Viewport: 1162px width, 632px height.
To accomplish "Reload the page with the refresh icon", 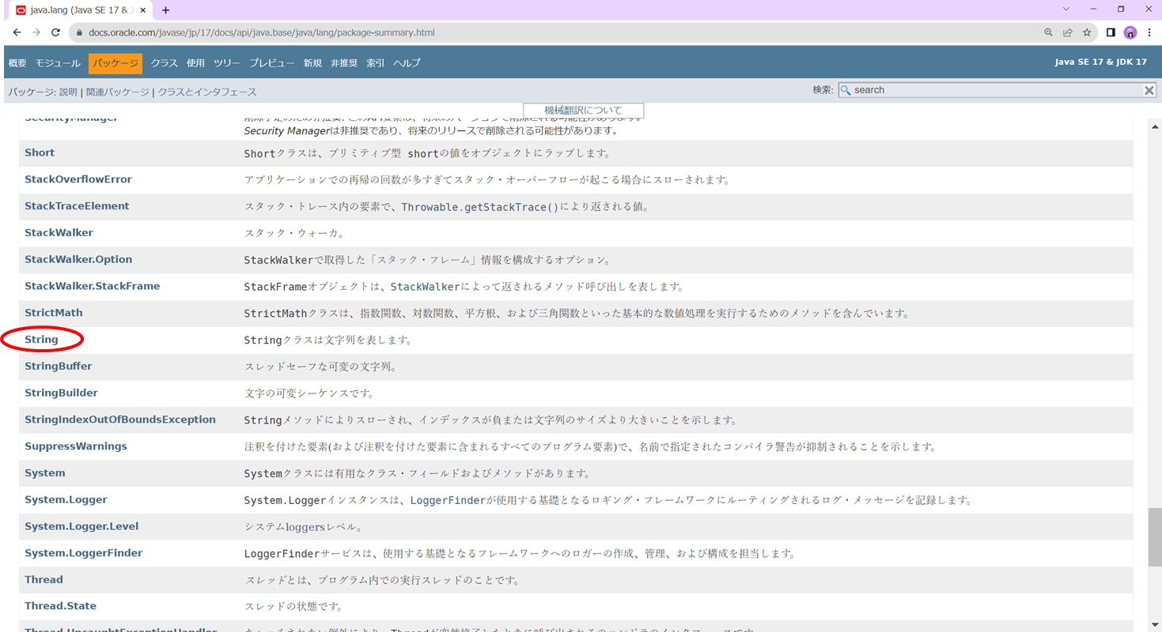I will coord(56,32).
